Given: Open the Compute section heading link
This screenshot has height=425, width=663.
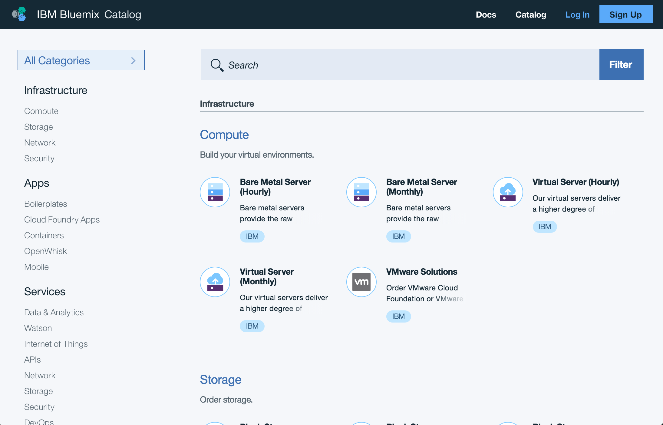Looking at the screenshot, I should [224, 135].
